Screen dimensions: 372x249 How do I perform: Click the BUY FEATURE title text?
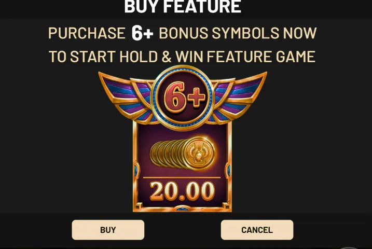(183, 6)
